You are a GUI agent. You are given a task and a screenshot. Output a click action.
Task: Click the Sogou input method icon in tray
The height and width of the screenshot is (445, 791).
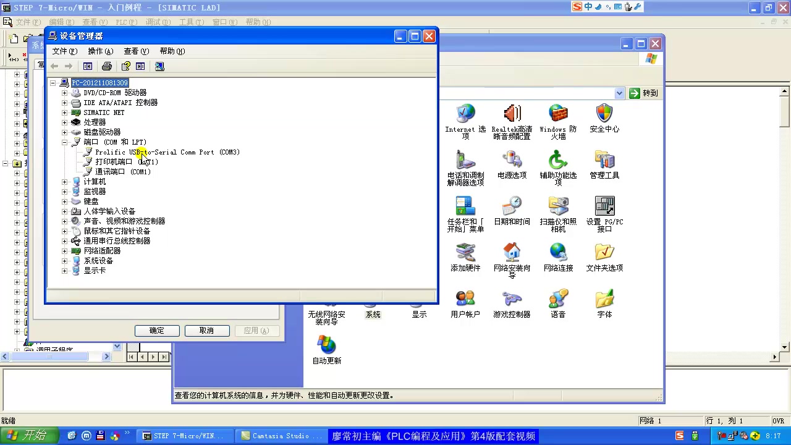pos(680,436)
